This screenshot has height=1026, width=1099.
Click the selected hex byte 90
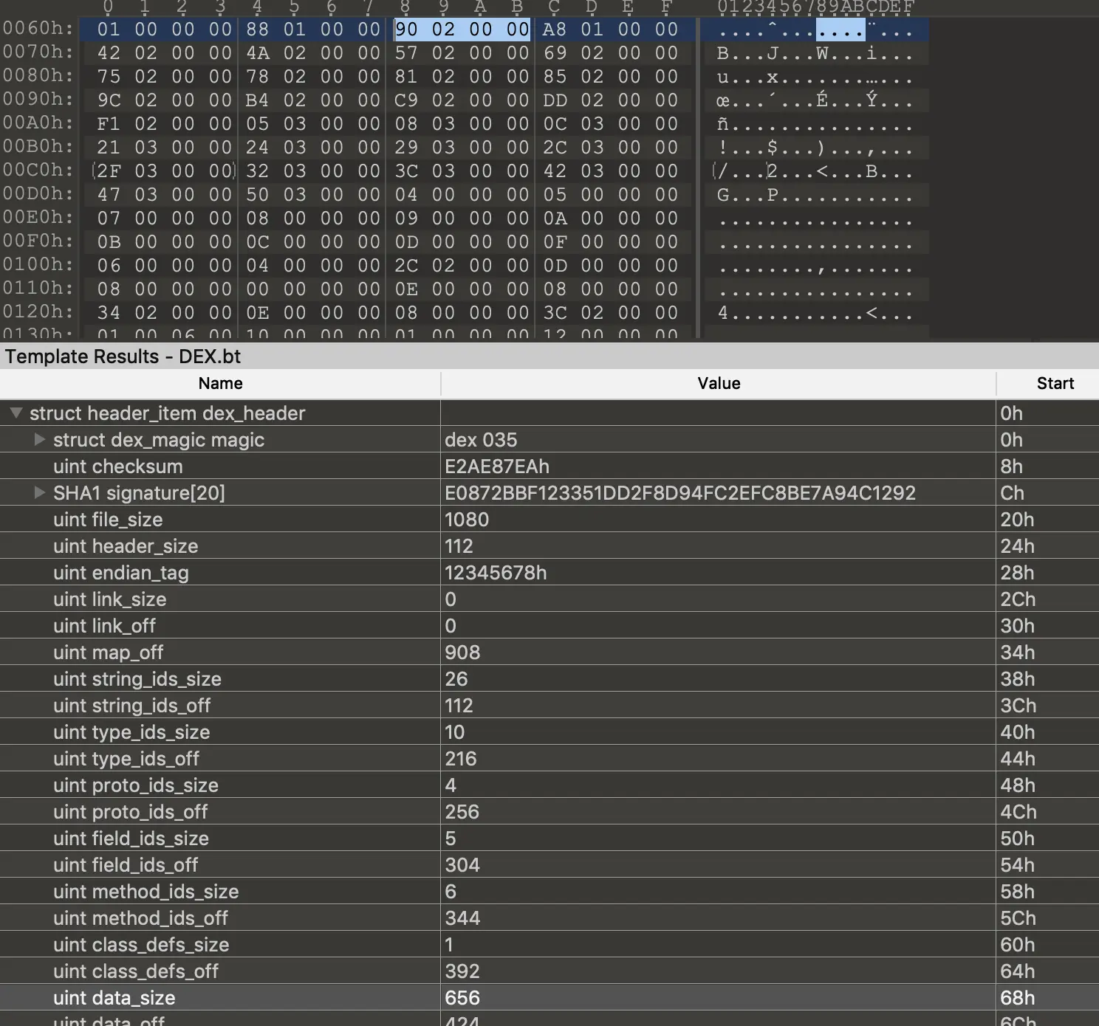[407, 29]
